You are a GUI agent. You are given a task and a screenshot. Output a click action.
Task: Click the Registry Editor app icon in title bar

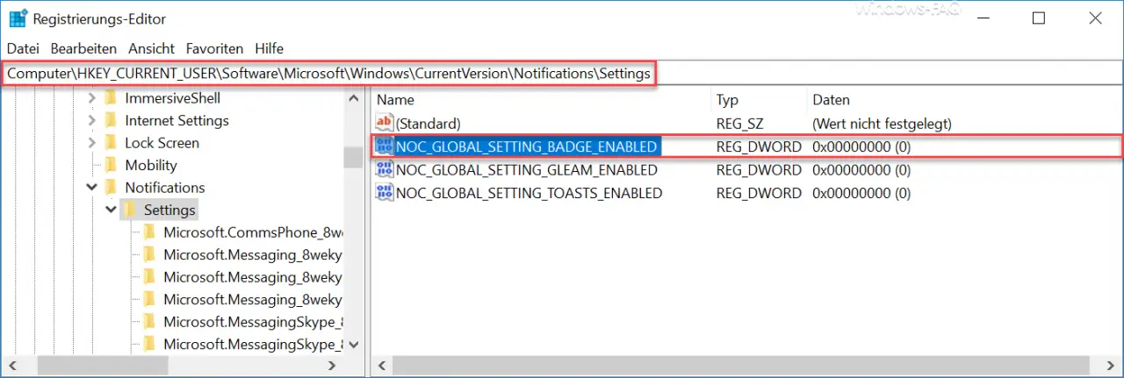pyautogui.click(x=18, y=18)
